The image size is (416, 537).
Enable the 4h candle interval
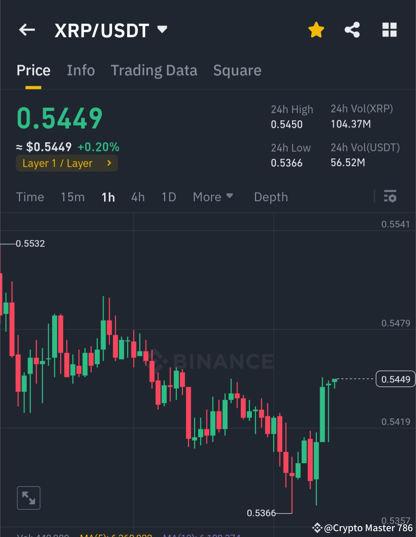coord(138,197)
